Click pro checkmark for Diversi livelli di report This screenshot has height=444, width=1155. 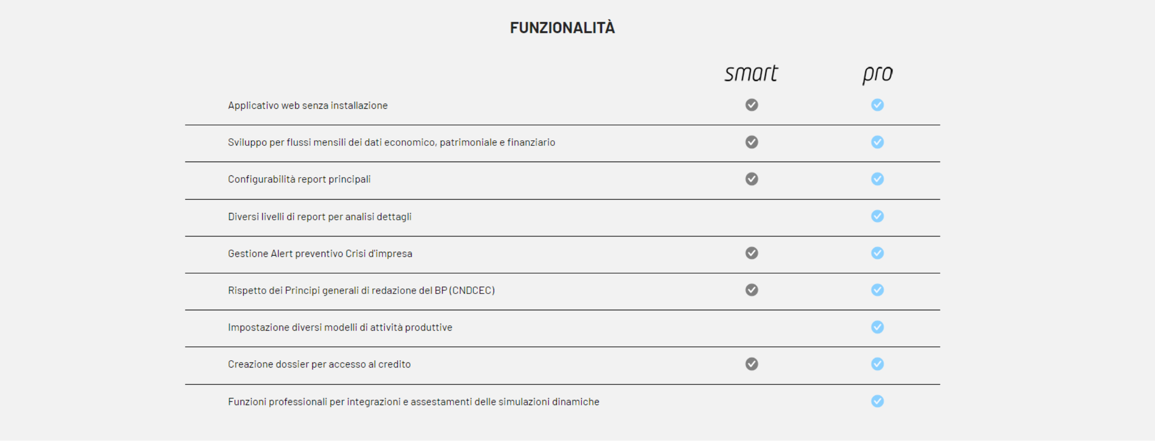[877, 216]
